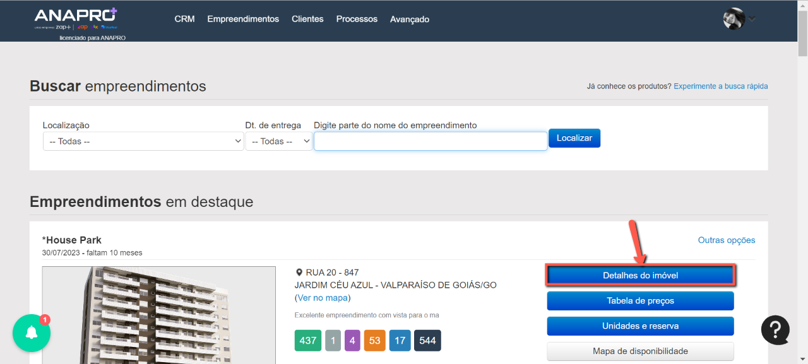Expand the Localização dropdown

[143, 141]
